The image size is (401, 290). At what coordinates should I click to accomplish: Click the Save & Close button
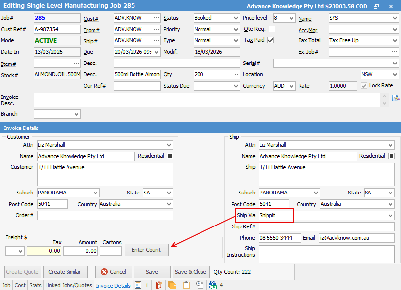[x=191, y=272]
